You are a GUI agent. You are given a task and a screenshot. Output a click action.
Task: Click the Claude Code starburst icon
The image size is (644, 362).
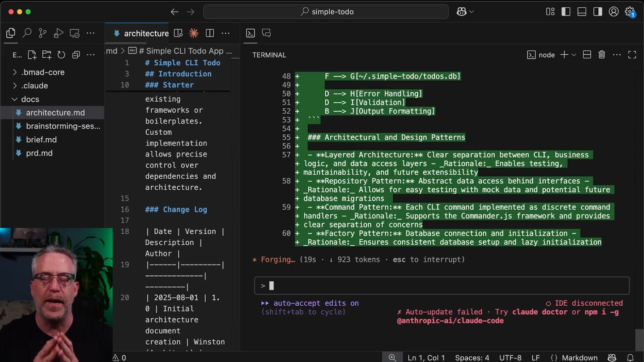click(194, 33)
